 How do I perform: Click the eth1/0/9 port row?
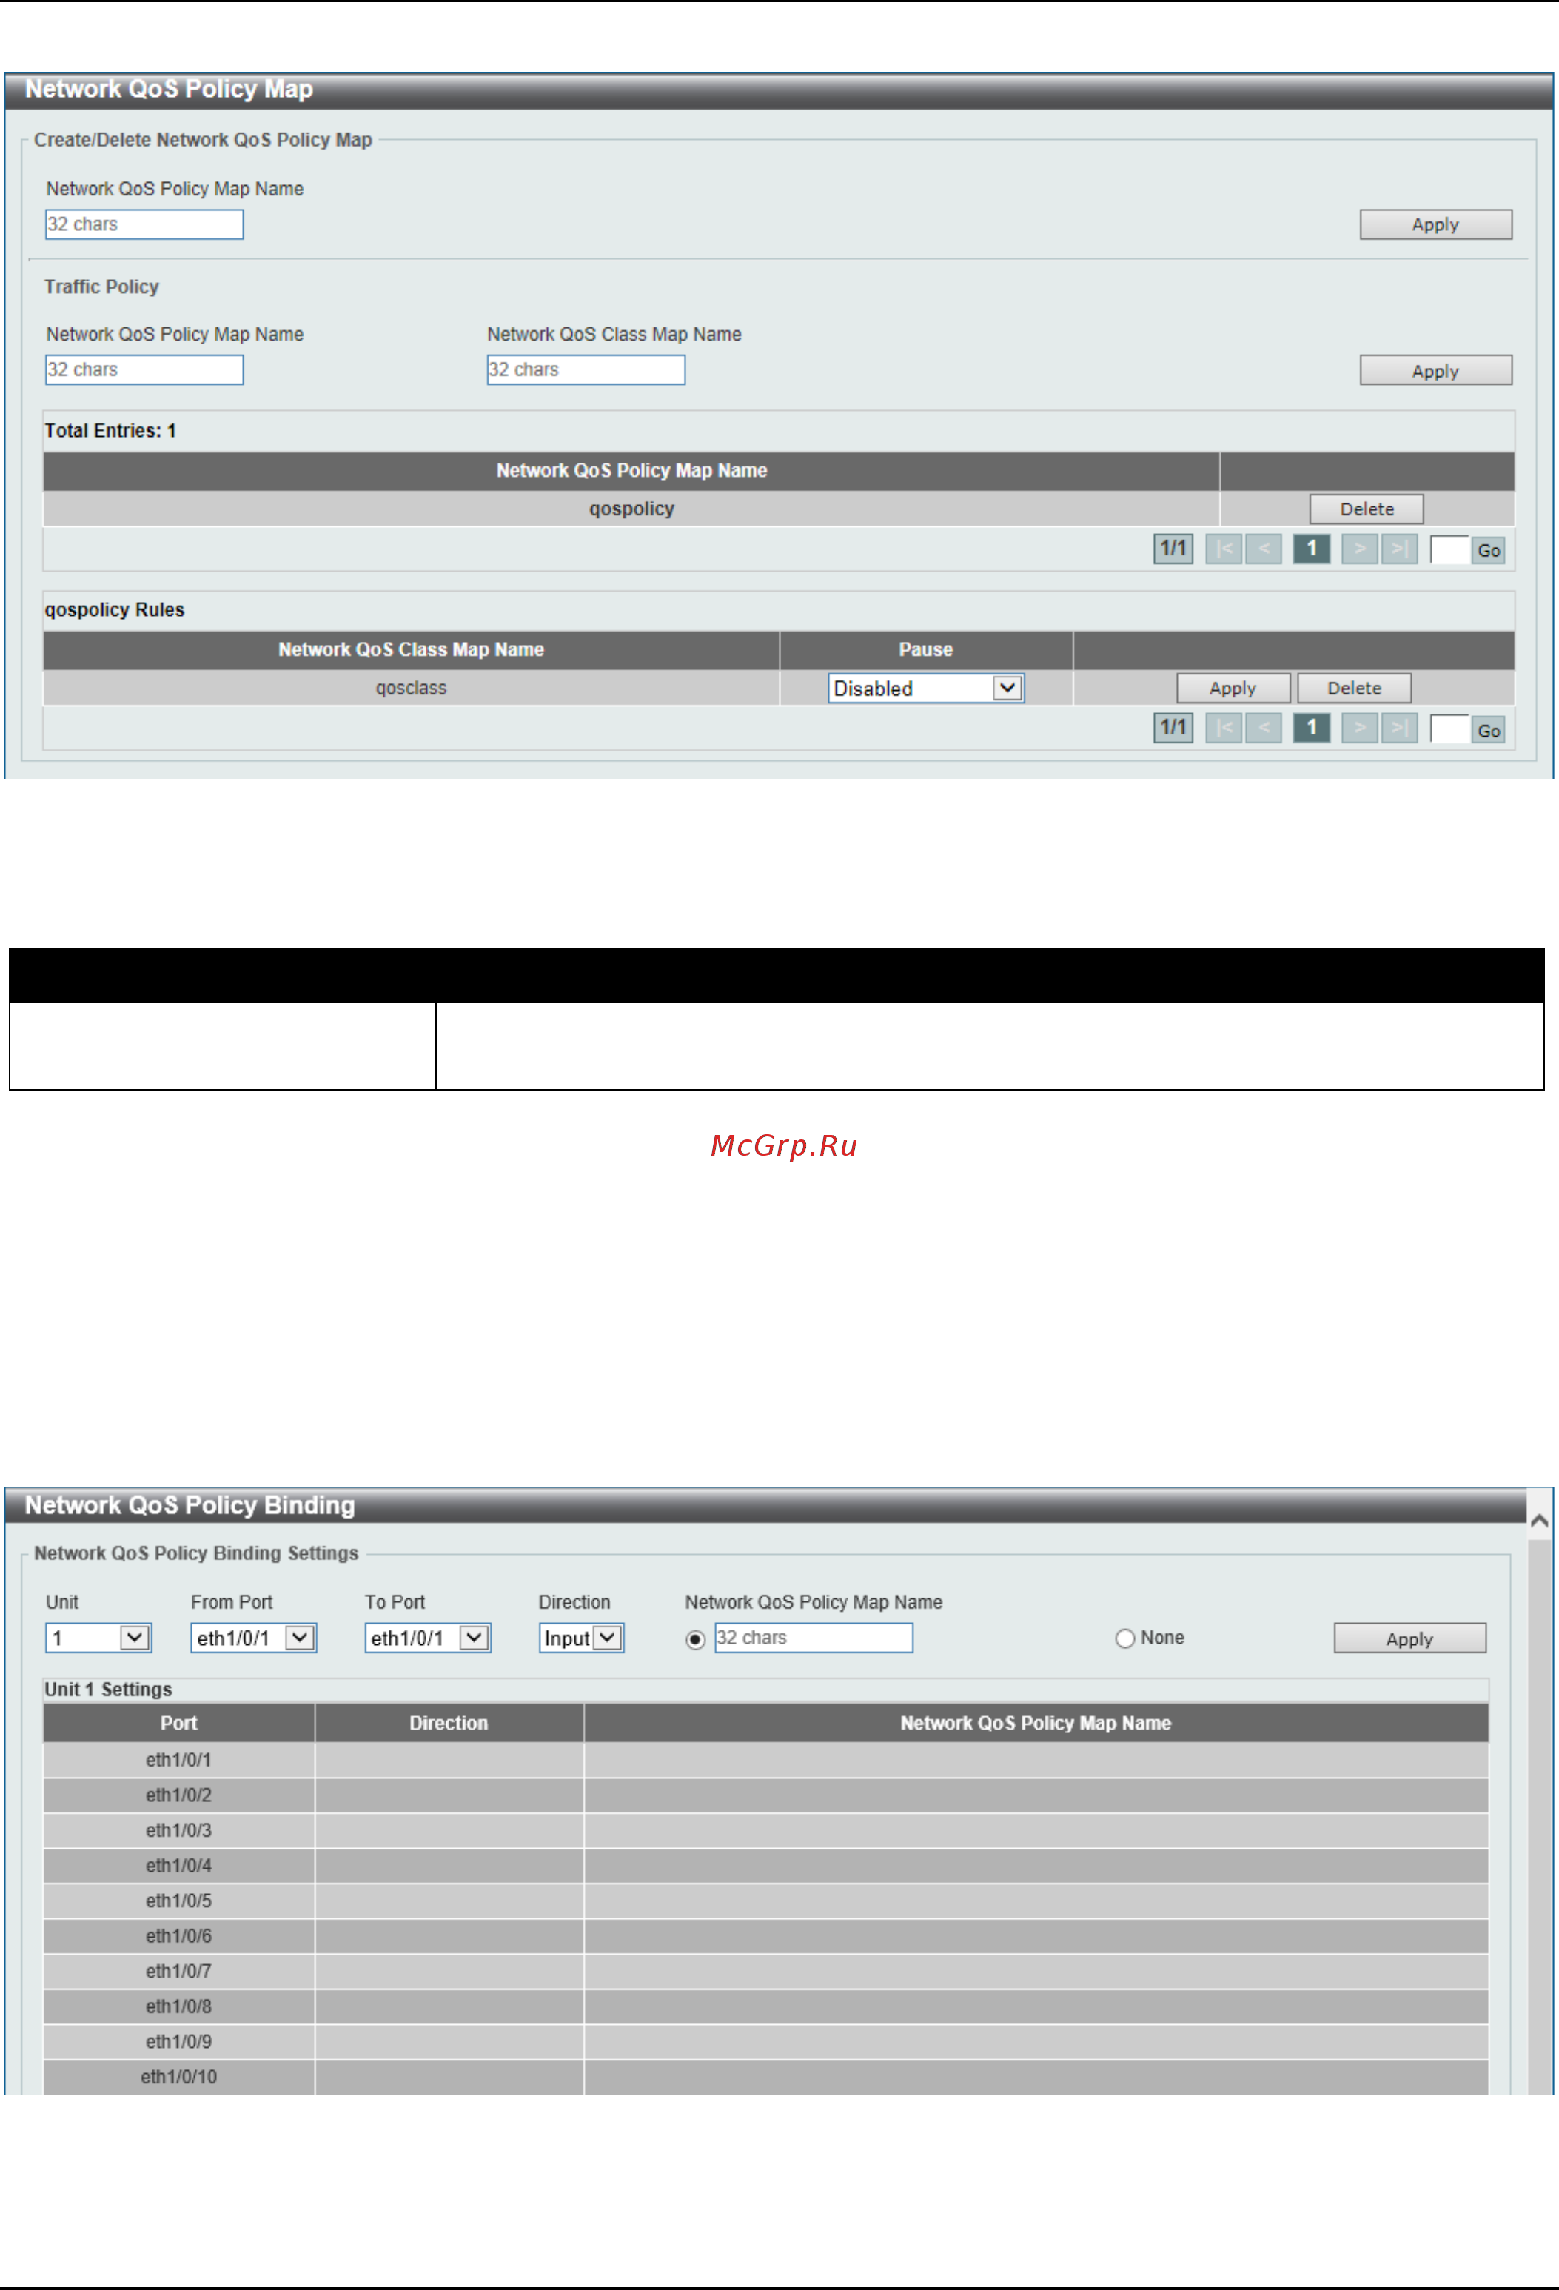click(765, 2043)
